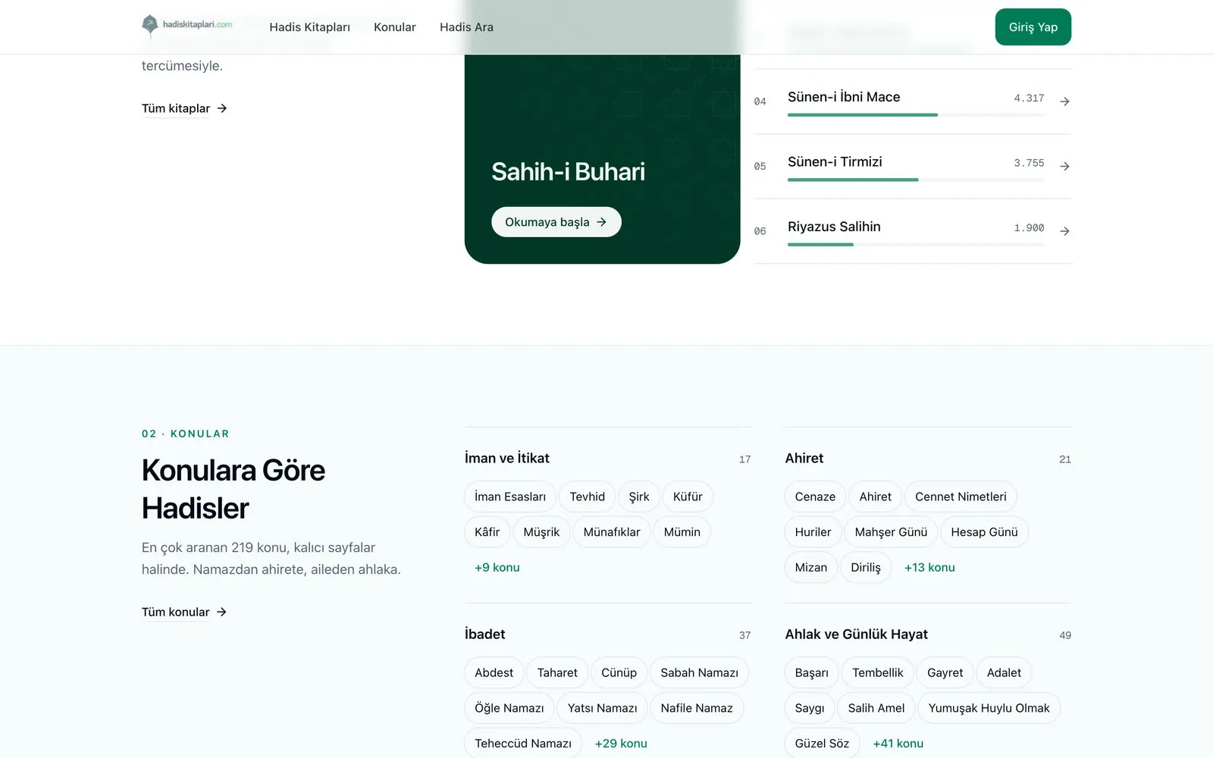Select the Tevhid topic chip
The image size is (1213, 758).
588,496
